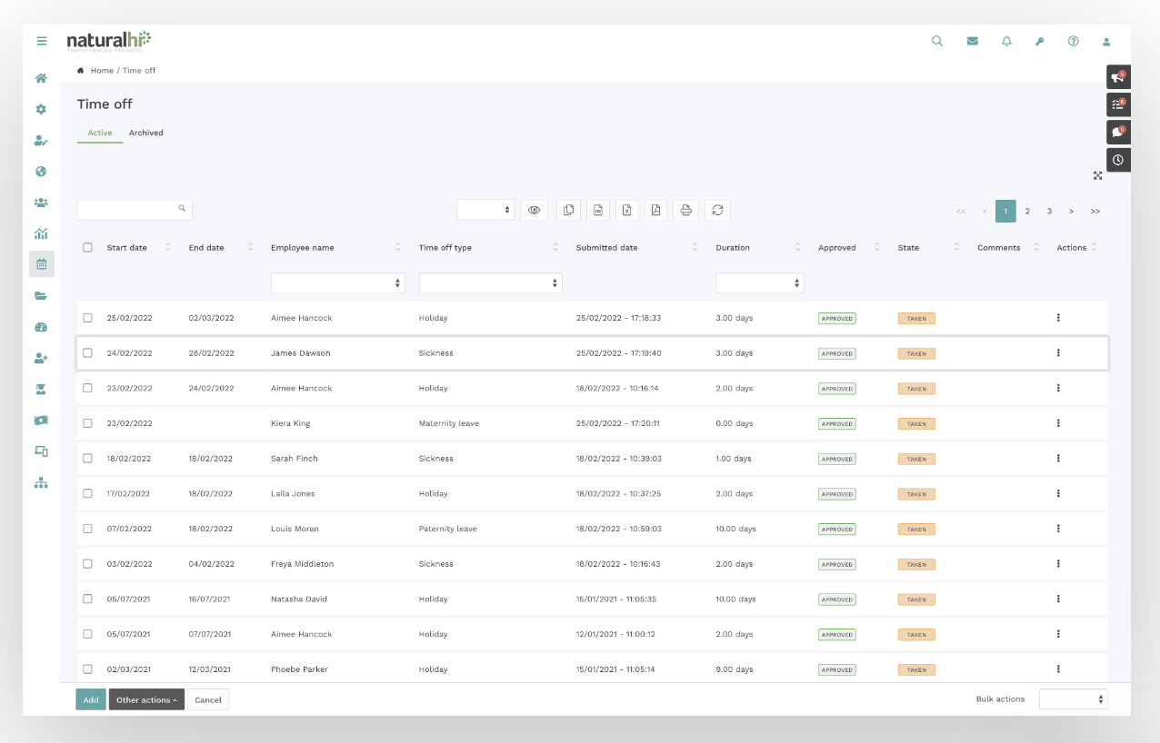This screenshot has height=743, width=1160.
Task: Open notifications via the bell icon
Action: point(1006,41)
